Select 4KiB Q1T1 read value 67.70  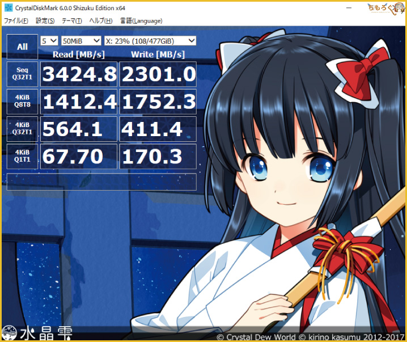coord(79,157)
